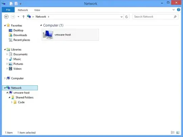Viewport: 183px width, 137px height.
Task: Click the network icon in address bar
Action: click(x=29, y=17)
